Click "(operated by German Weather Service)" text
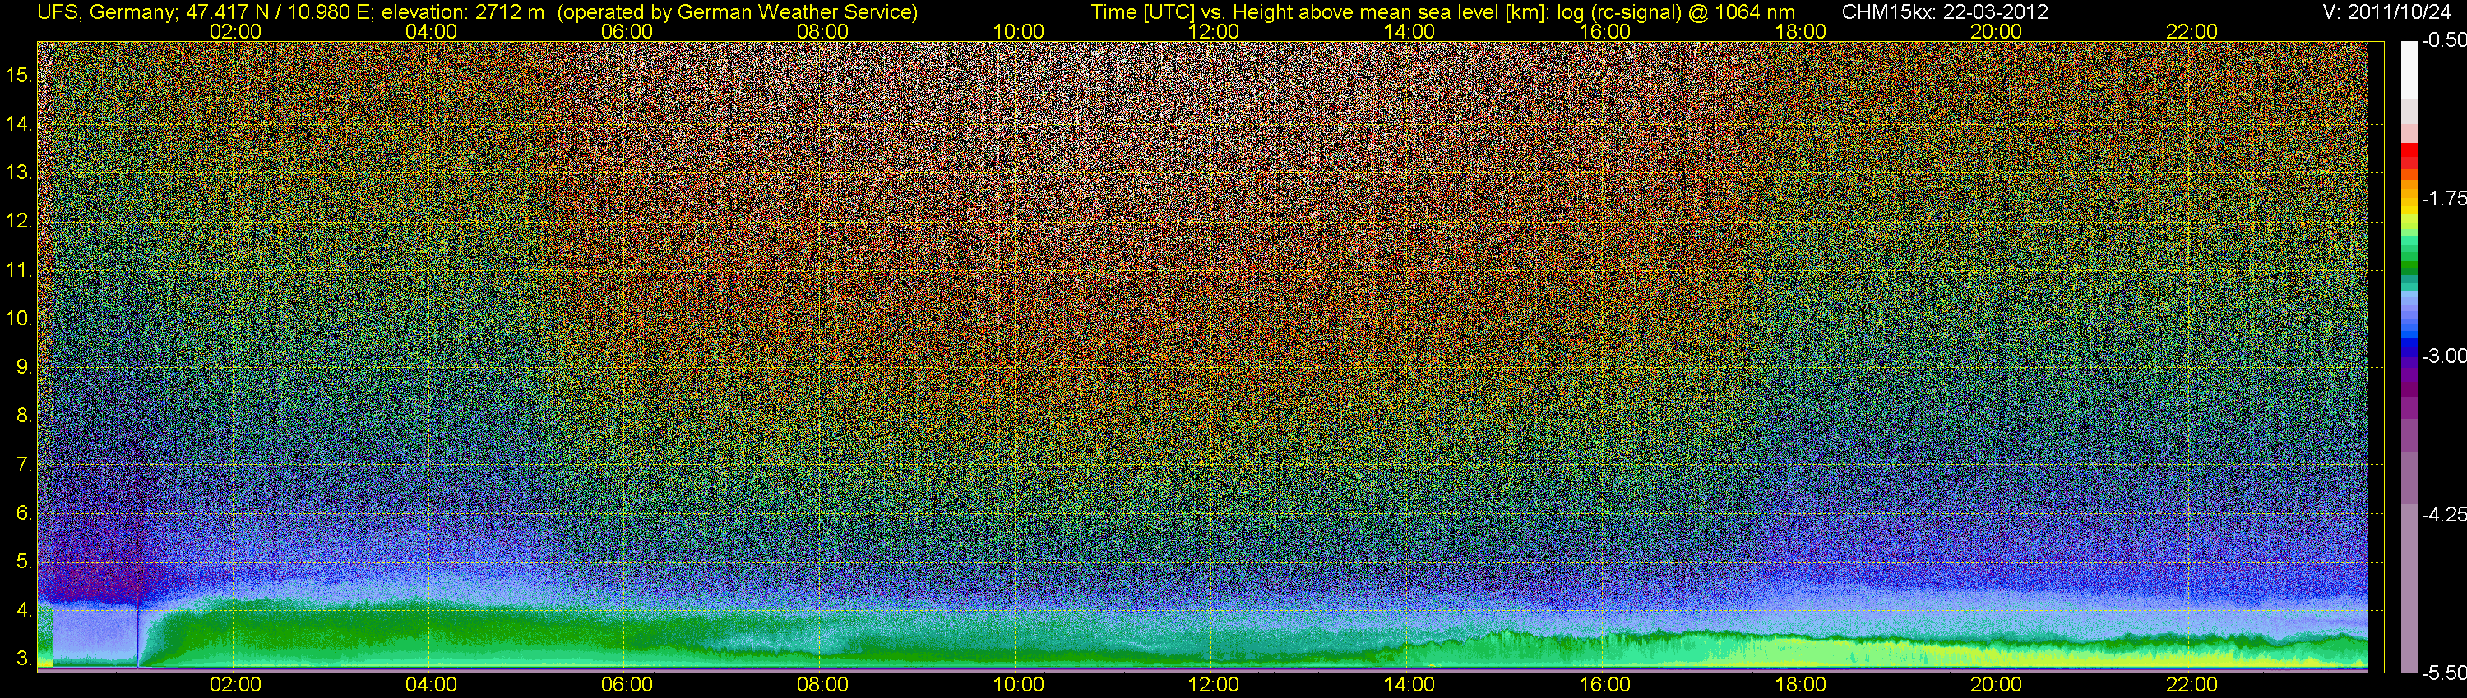The image size is (2467, 698). point(738,12)
